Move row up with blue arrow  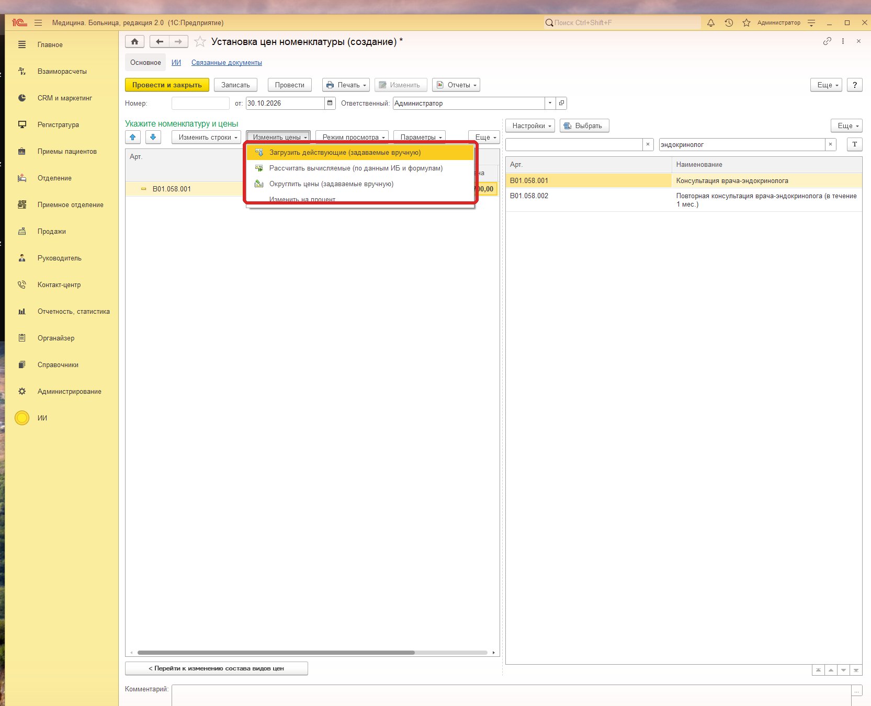(x=133, y=137)
